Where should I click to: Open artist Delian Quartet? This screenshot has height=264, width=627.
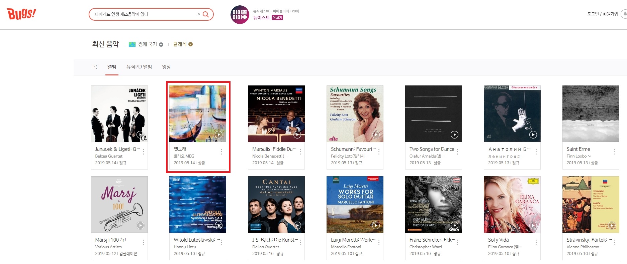tap(266, 247)
